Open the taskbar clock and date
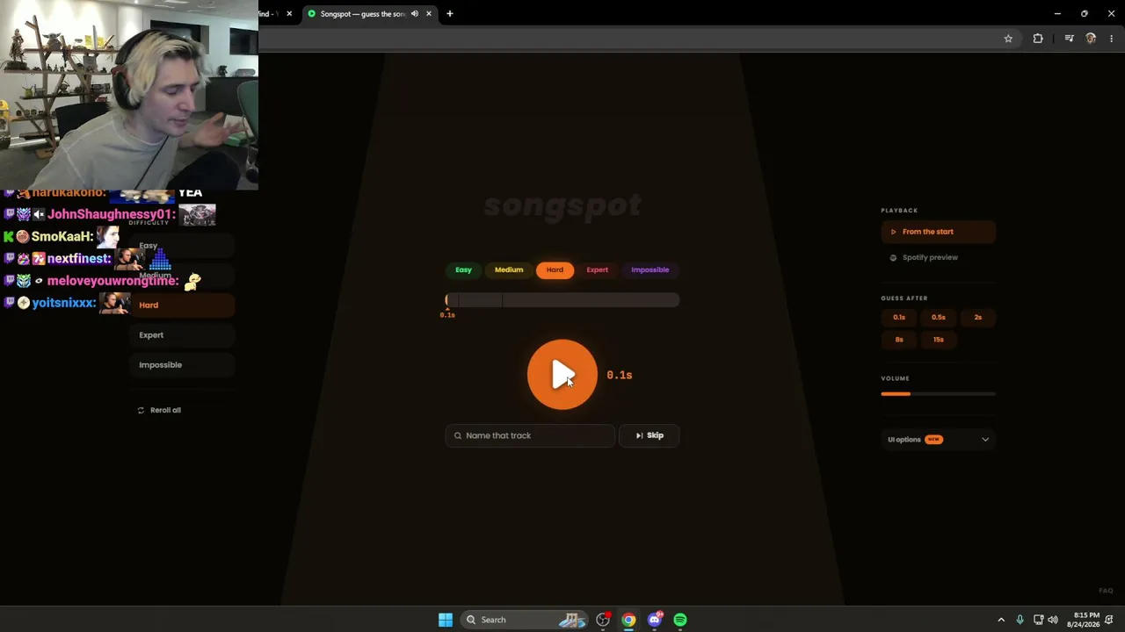 [x=1084, y=620]
